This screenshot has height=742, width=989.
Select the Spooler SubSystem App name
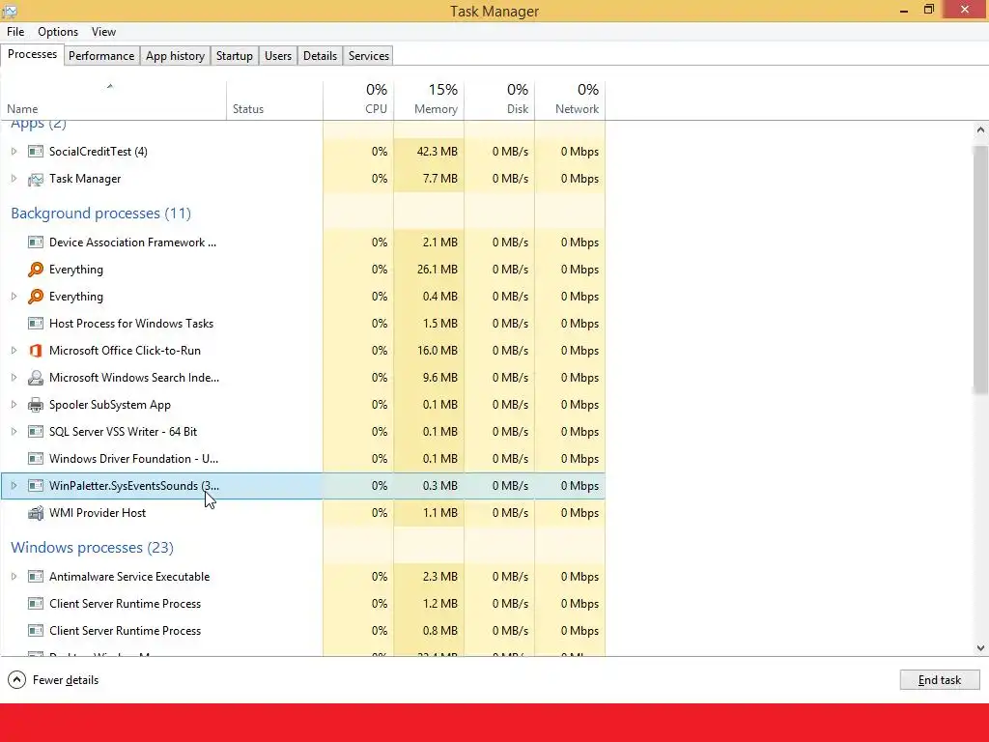pyautogui.click(x=110, y=405)
